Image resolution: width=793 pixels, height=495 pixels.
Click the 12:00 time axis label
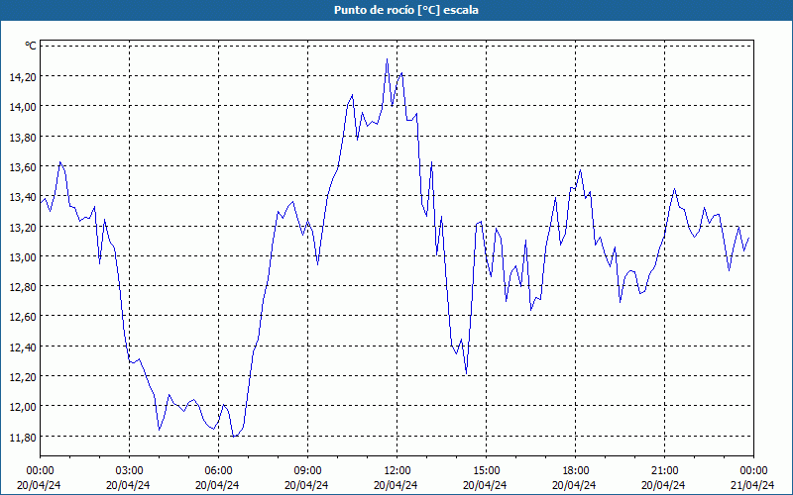pos(397,471)
